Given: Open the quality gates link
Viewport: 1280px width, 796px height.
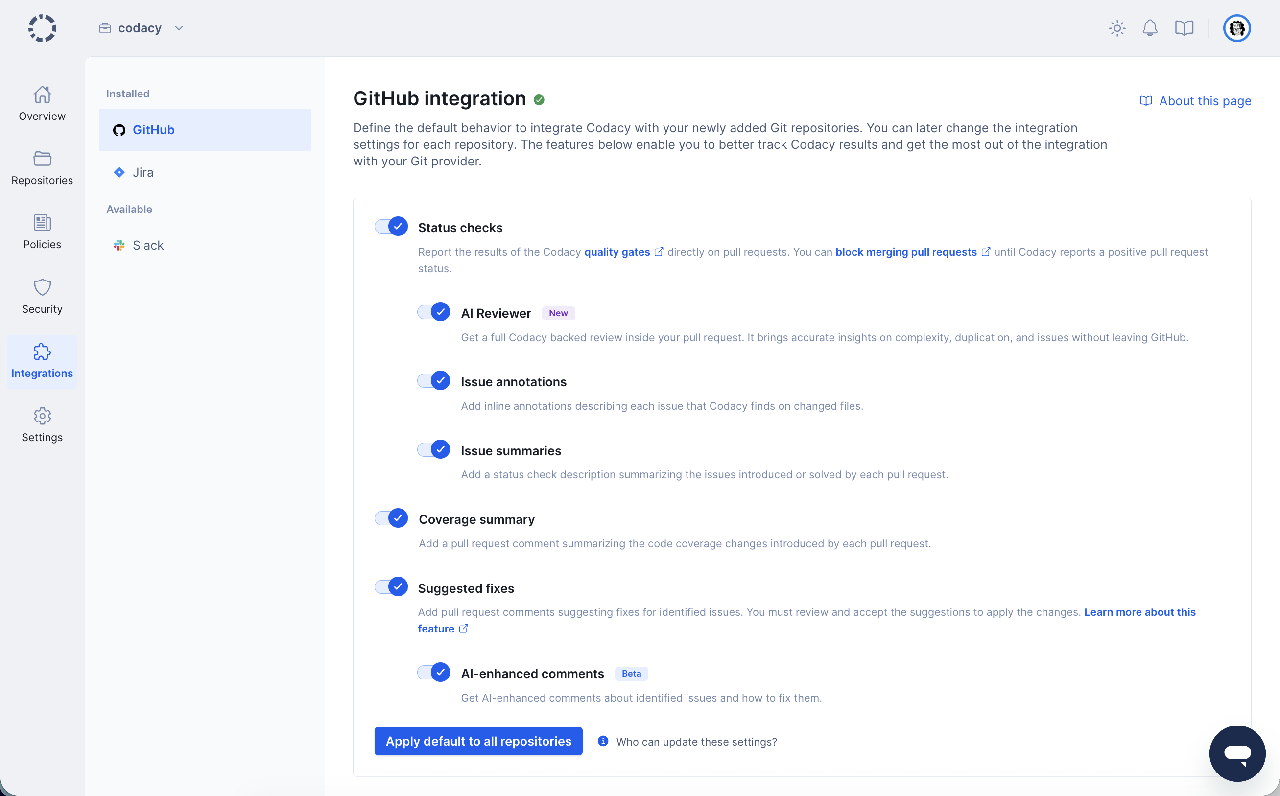Looking at the screenshot, I should [x=617, y=252].
